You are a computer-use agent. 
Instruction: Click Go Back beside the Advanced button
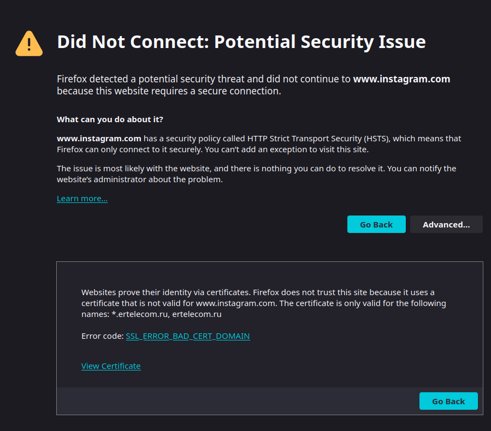[x=376, y=224]
